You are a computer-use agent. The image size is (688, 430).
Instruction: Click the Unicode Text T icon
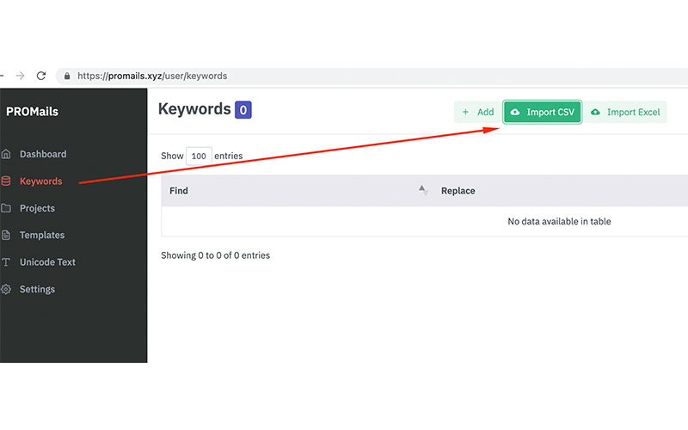pyautogui.click(x=6, y=262)
